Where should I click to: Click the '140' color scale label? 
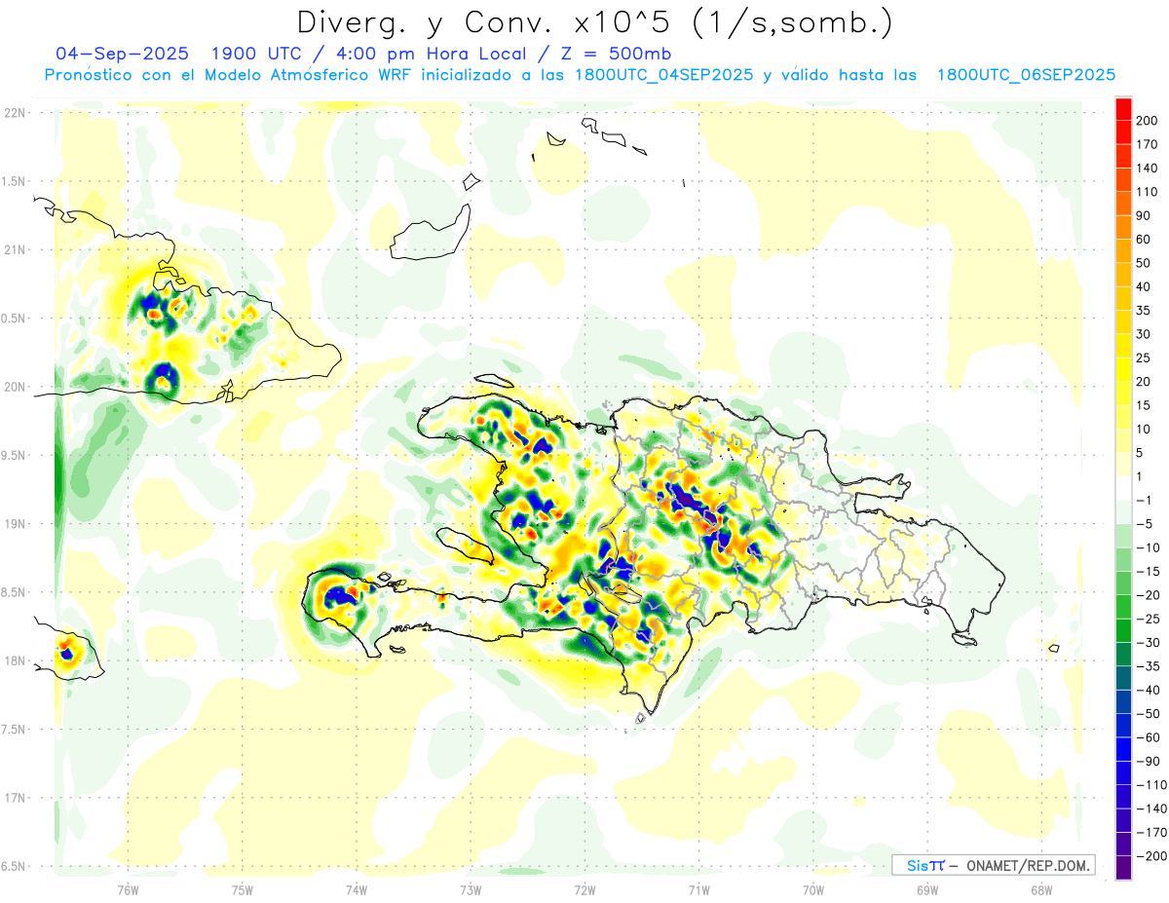1149,168
